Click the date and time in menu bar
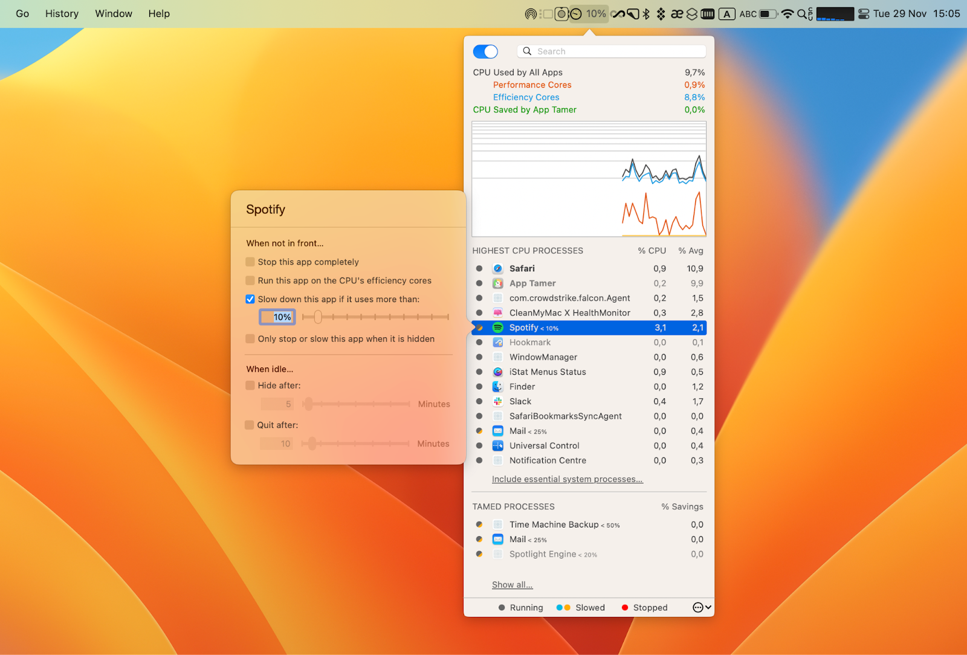 [916, 14]
